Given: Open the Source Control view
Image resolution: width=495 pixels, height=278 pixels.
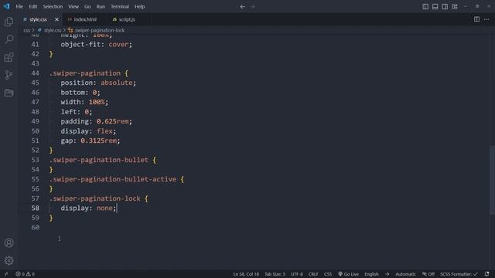Looking at the screenshot, I should click(9, 75).
